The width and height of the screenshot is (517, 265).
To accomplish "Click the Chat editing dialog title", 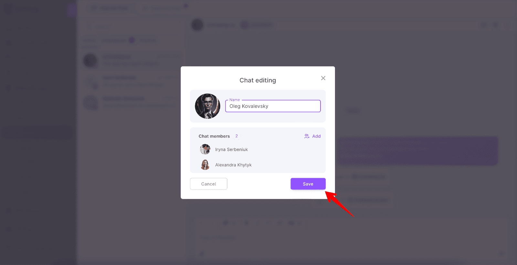I will (258, 80).
